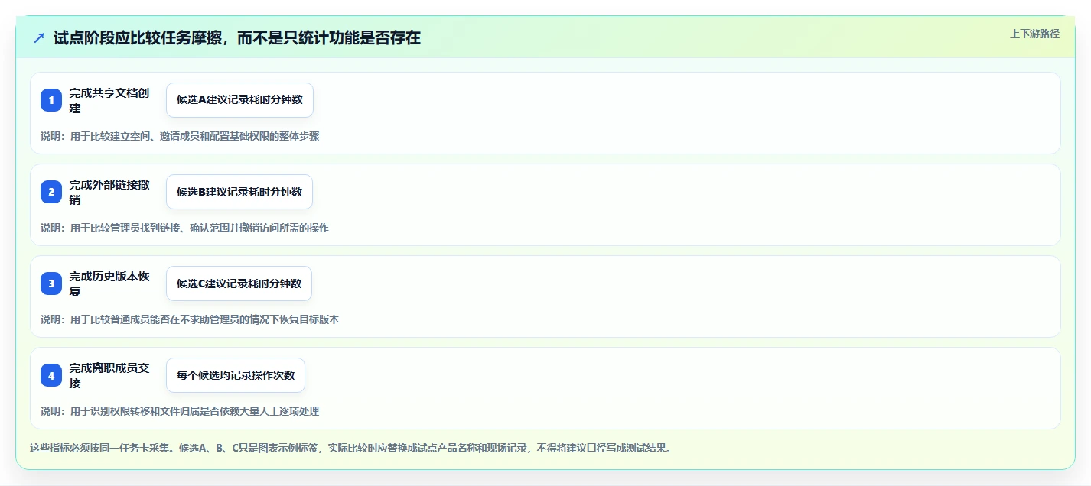1091x486 pixels.
Task: Click the 每个候选均记录操作次数 chip
Action: point(236,375)
